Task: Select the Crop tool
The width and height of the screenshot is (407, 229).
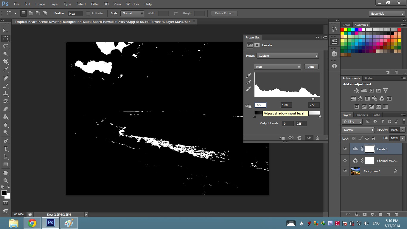Action: tap(6, 61)
